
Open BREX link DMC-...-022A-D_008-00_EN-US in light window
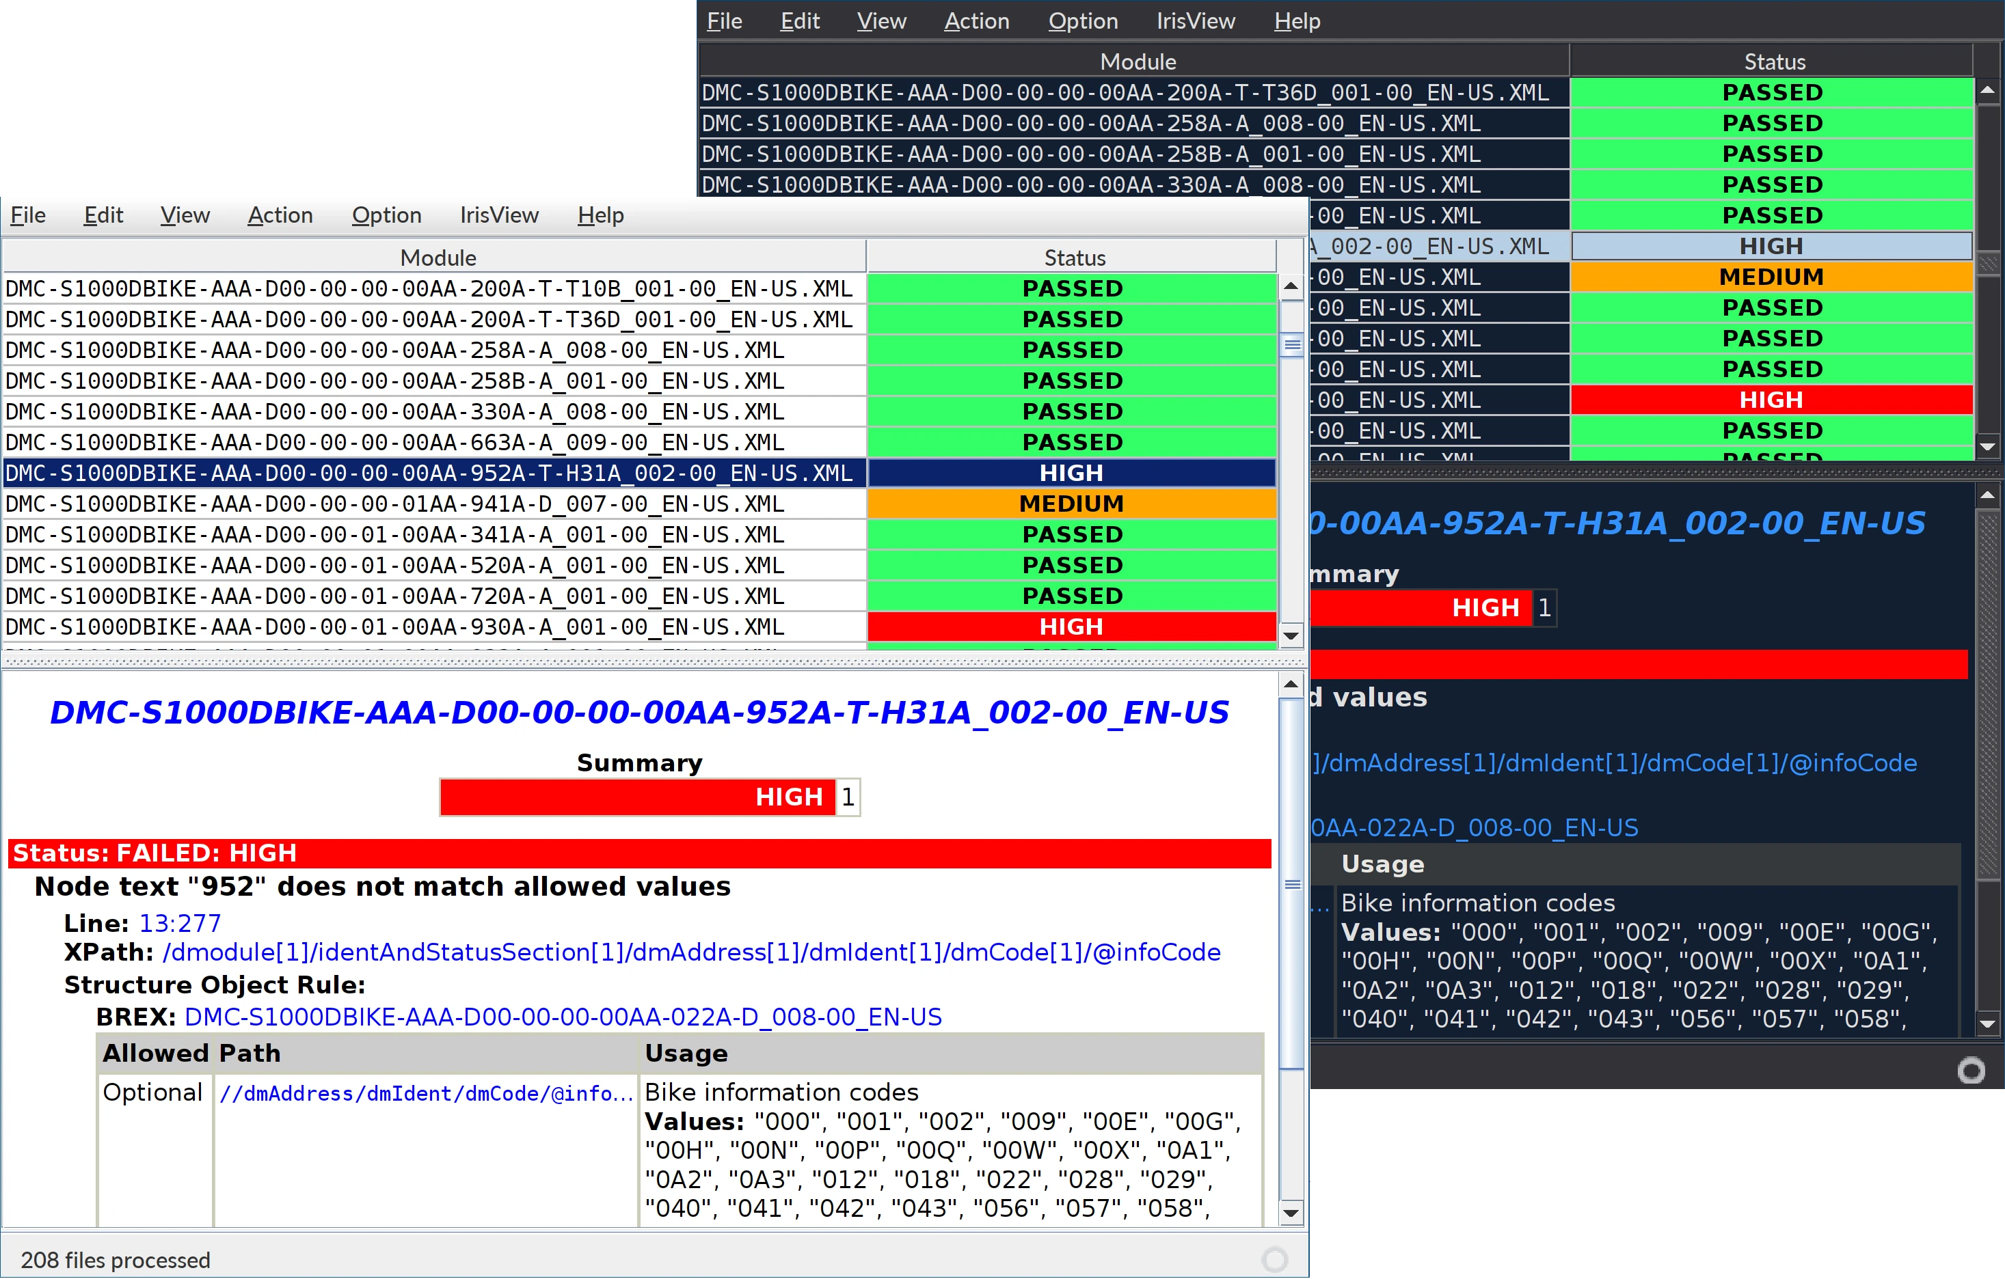[563, 1018]
